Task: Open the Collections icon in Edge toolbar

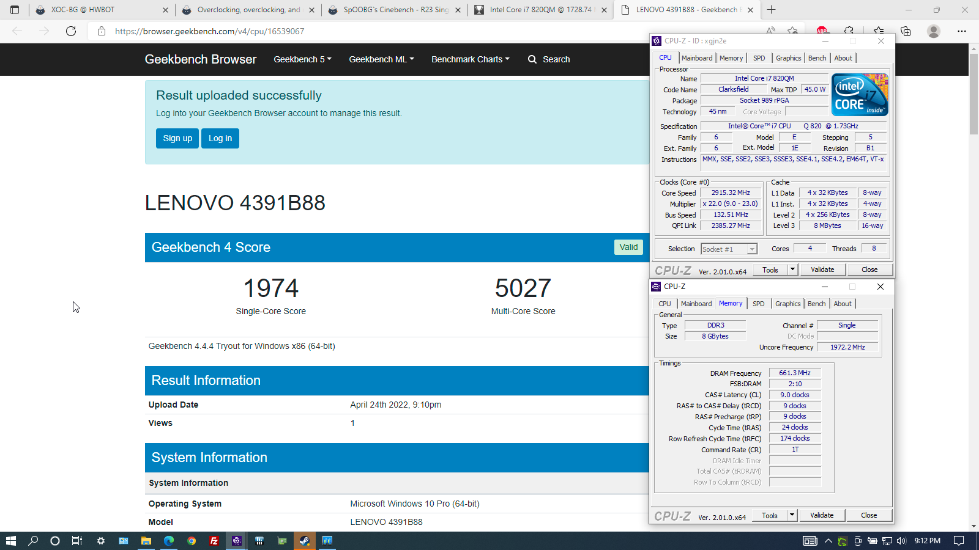Action: (906, 31)
